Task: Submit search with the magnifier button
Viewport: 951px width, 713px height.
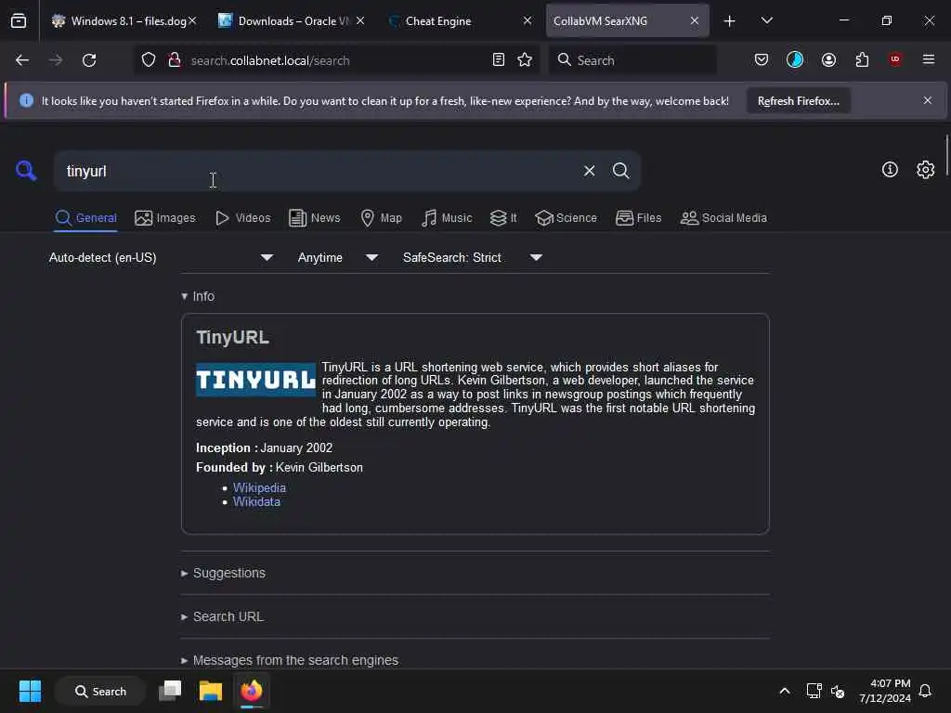Action: pos(620,171)
